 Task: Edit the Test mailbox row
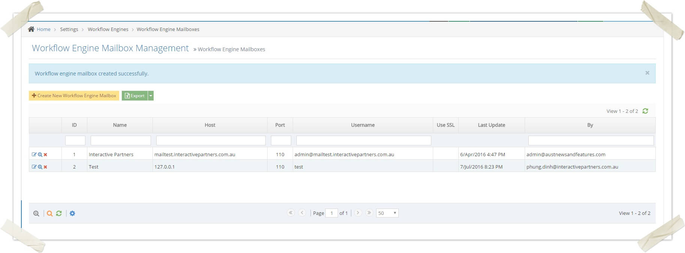tap(34, 167)
